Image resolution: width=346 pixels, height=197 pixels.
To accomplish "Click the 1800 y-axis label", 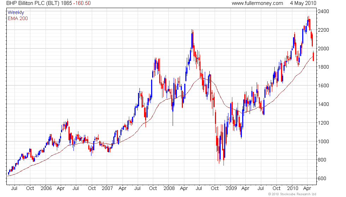I will point(323,67).
